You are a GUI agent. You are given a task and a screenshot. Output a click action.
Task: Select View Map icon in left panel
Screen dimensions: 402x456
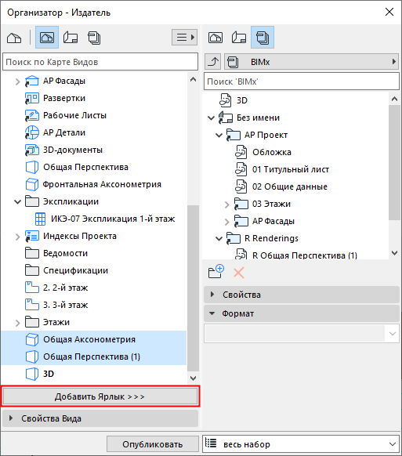47,38
